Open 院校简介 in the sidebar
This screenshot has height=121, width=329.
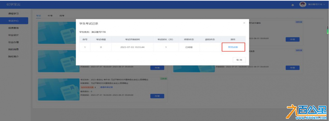pos(14,56)
